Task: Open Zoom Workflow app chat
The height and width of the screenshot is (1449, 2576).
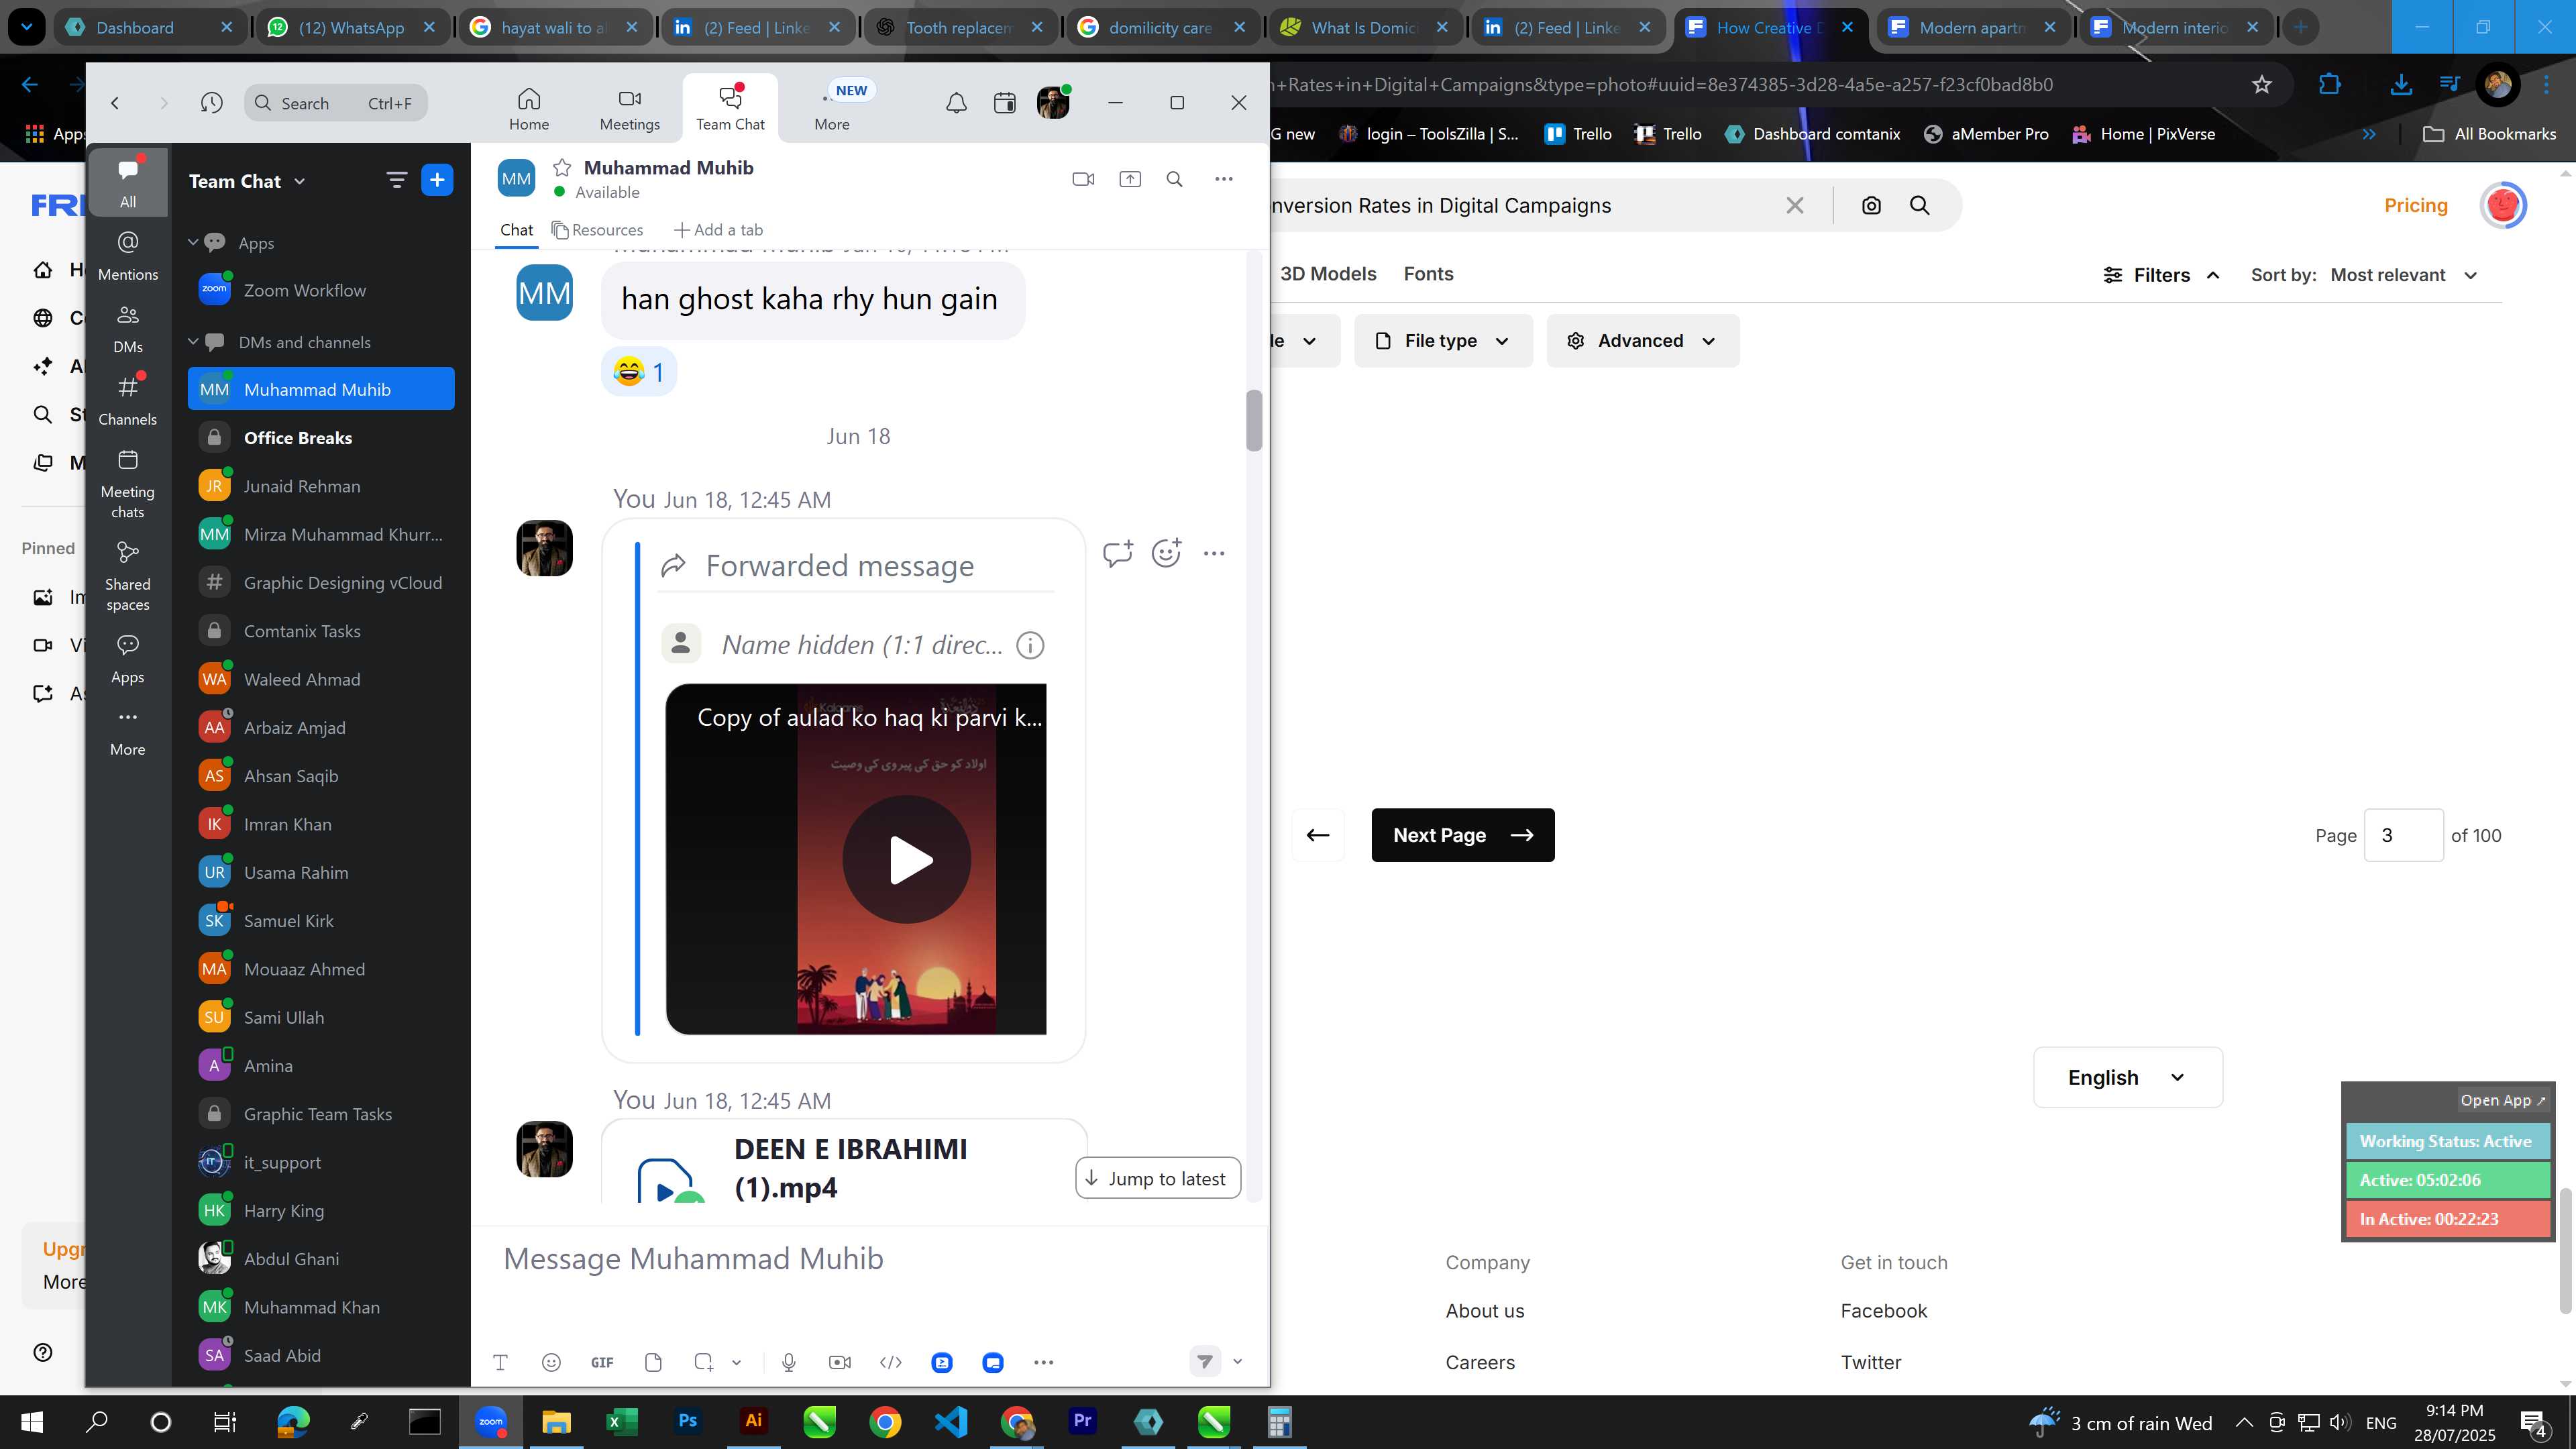Action: click(321, 290)
